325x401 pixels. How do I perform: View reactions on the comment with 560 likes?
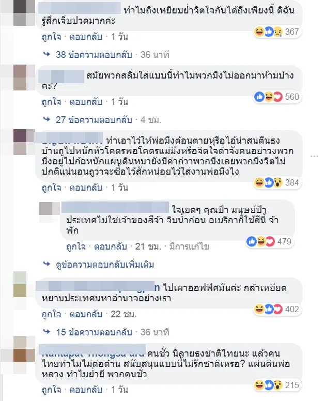pyautogui.click(x=277, y=97)
